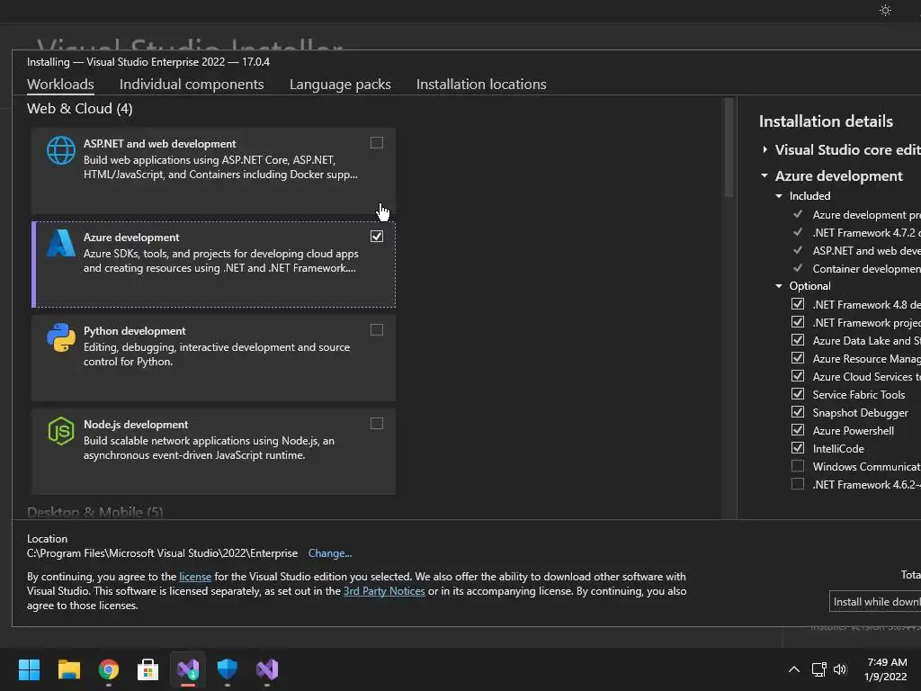Check the ASP.NET and web development workload
The image size is (921, 691).
pyautogui.click(x=377, y=143)
